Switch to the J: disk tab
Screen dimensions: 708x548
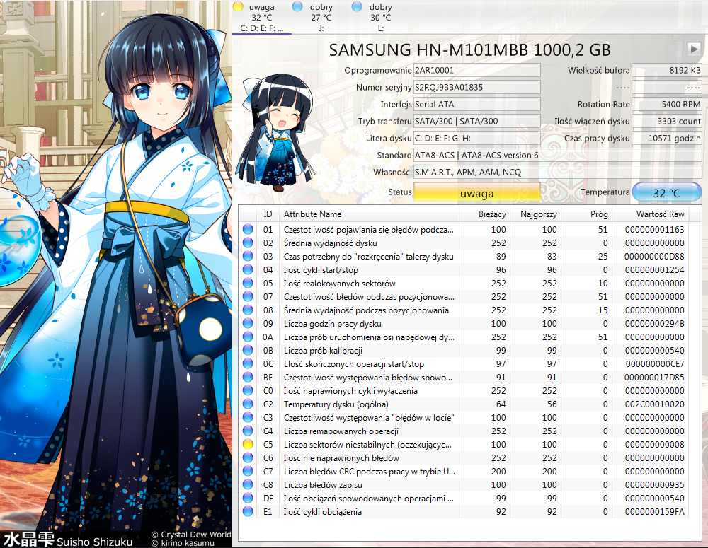[x=321, y=18]
